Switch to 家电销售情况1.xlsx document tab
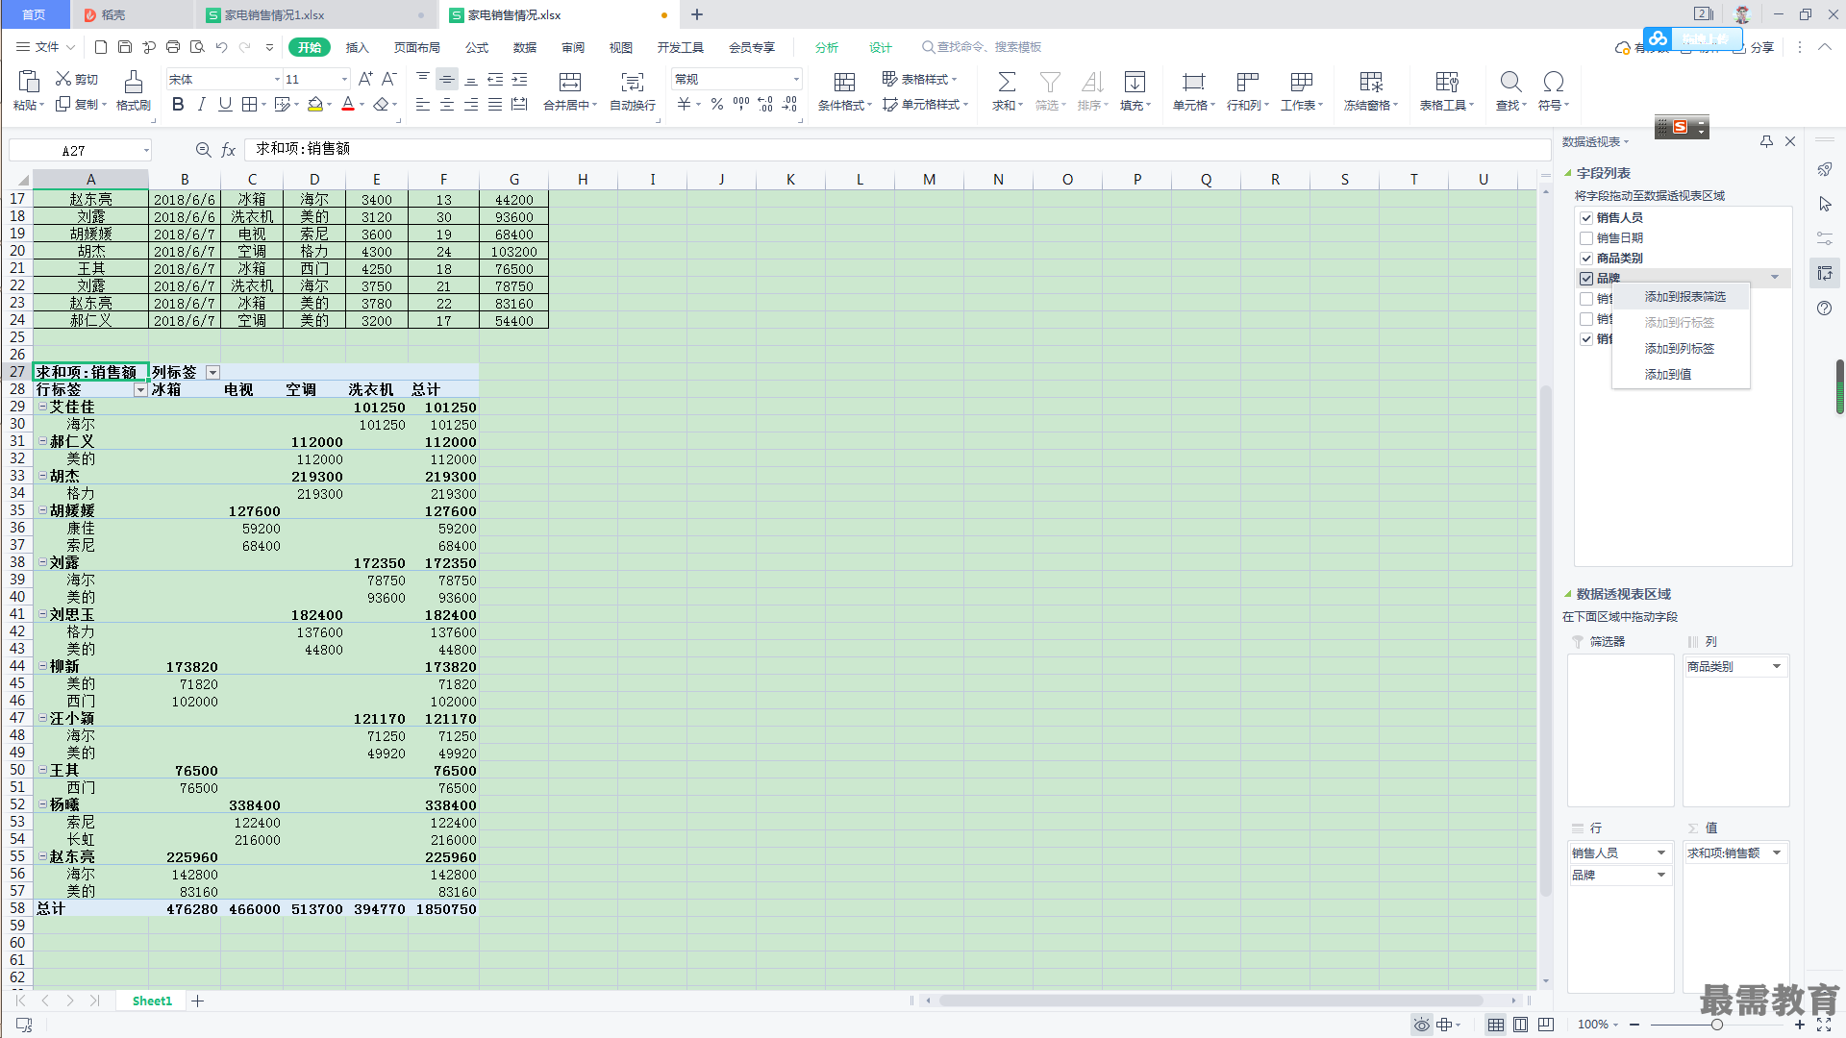This screenshot has width=1846, height=1038. coord(274,15)
